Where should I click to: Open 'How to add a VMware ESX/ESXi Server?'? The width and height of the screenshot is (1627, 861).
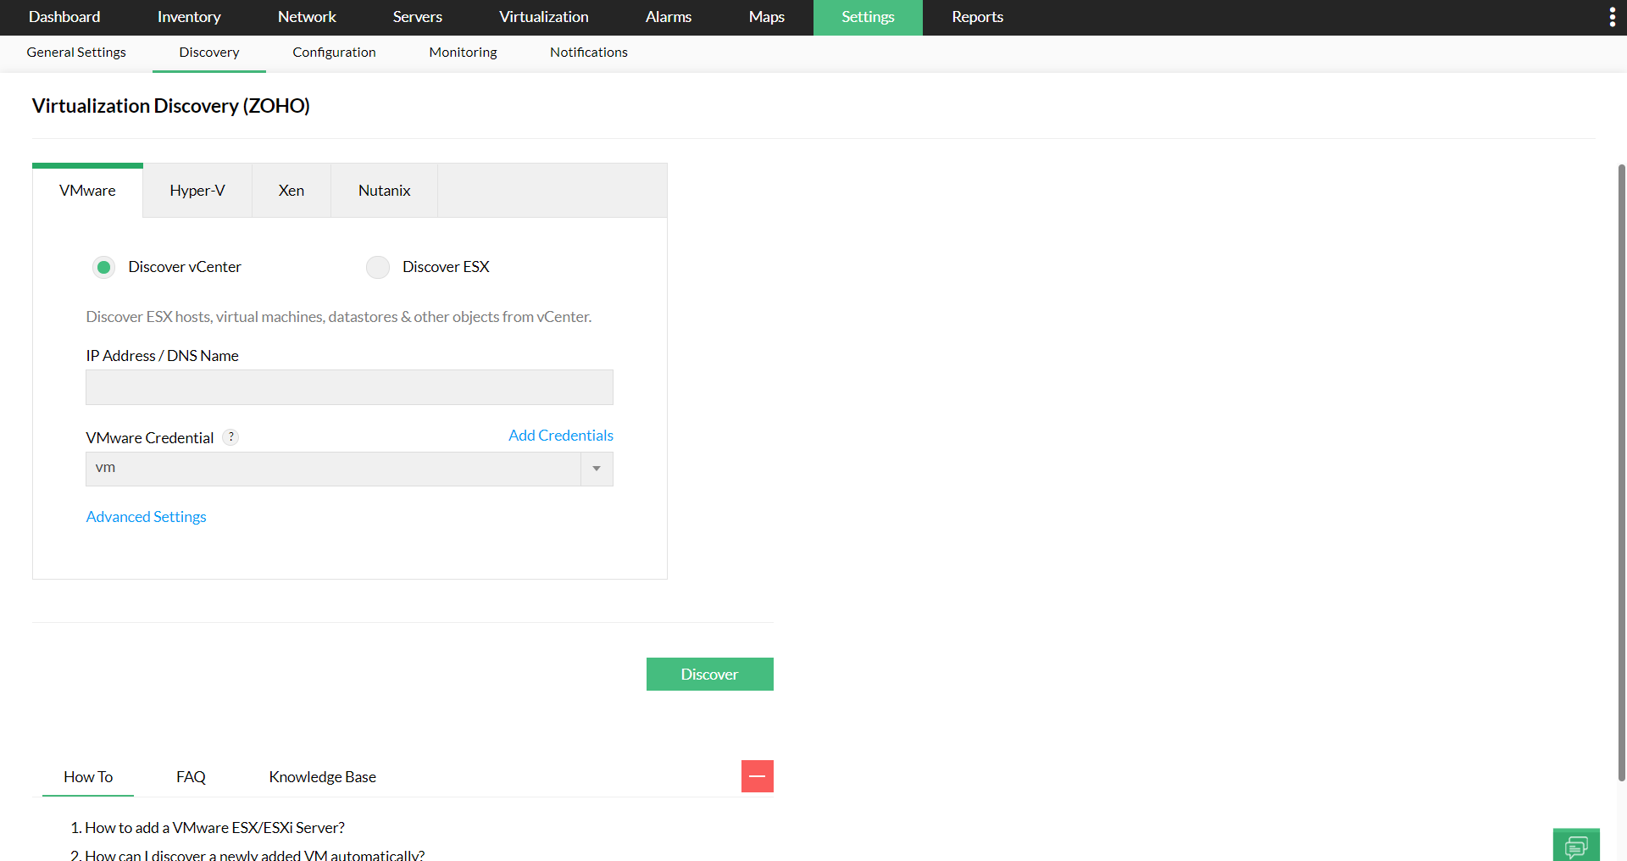coord(215,828)
